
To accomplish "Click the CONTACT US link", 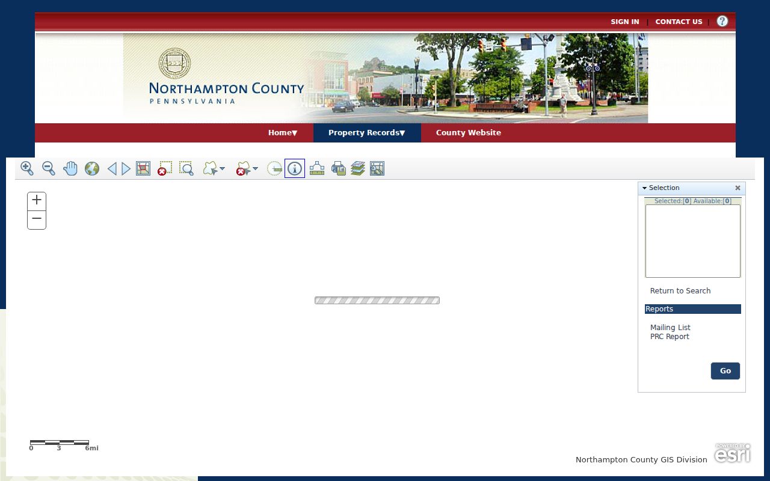I will (x=679, y=22).
